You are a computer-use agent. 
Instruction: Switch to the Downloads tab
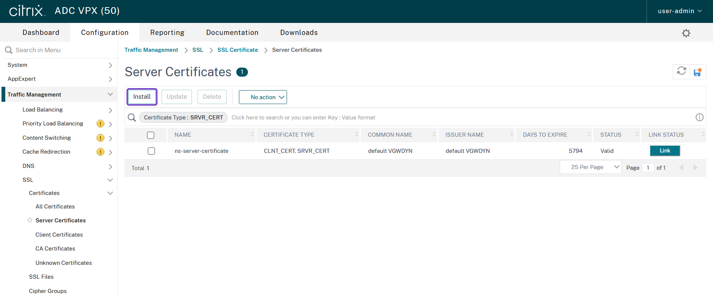point(299,33)
